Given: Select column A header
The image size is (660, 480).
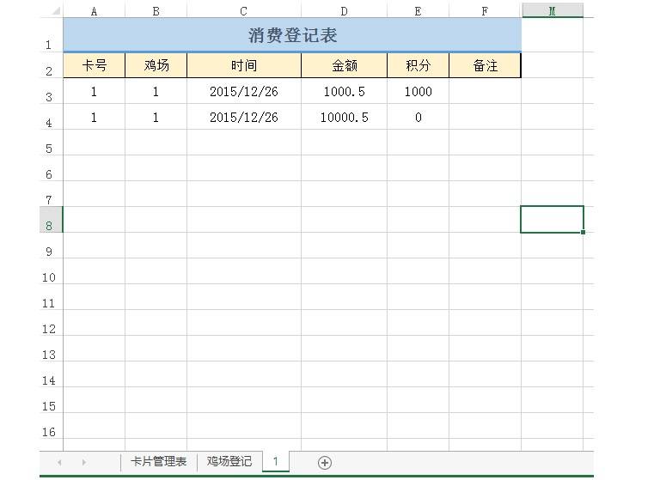Looking at the screenshot, I should [x=94, y=11].
